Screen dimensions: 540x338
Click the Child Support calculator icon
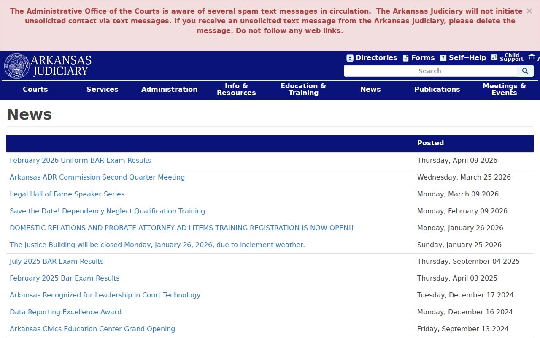coord(494,57)
